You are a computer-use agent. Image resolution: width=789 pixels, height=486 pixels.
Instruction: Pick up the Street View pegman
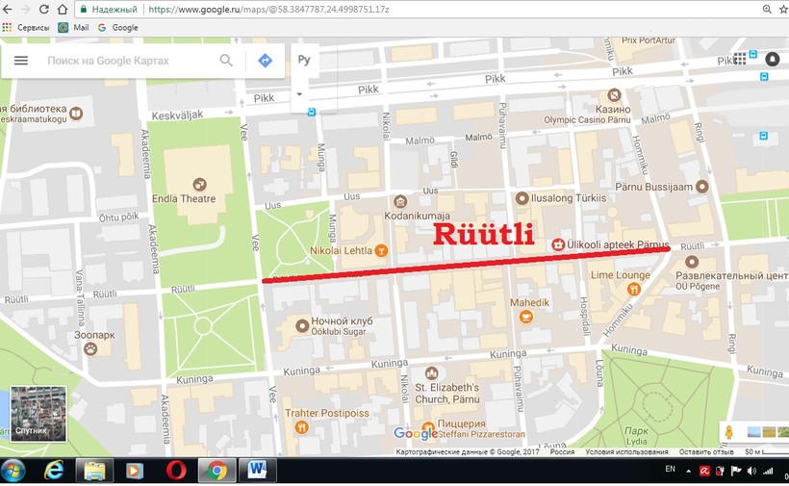(x=730, y=432)
